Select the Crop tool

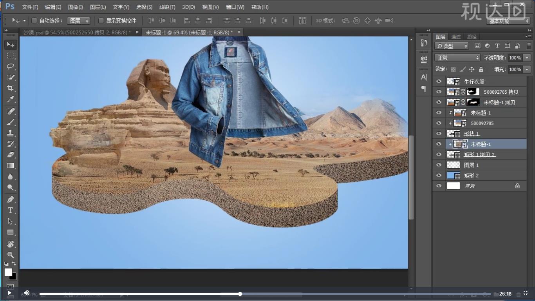coord(11,88)
